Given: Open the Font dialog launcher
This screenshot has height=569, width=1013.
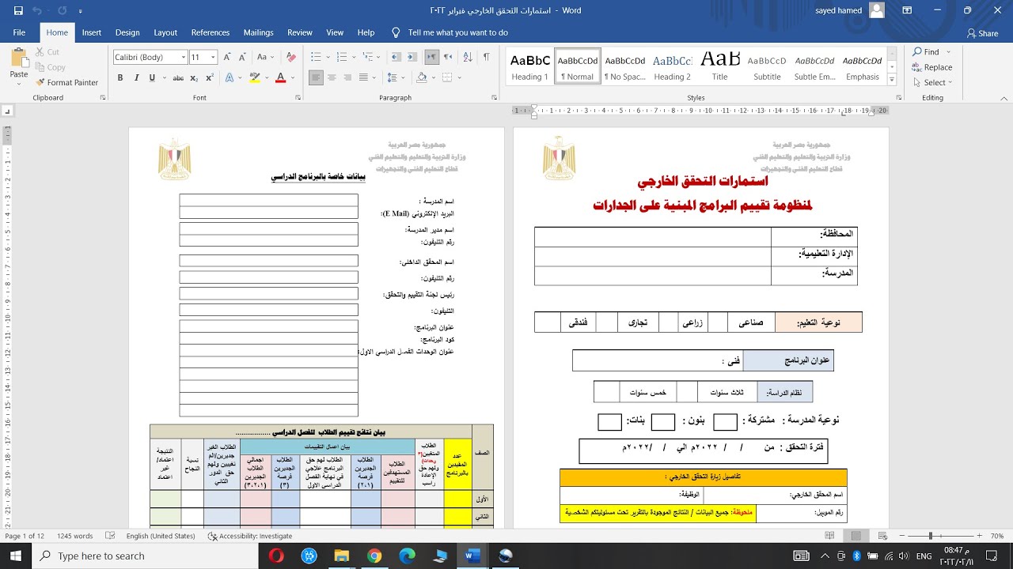Looking at the screenshot, I should coord(297,98).
